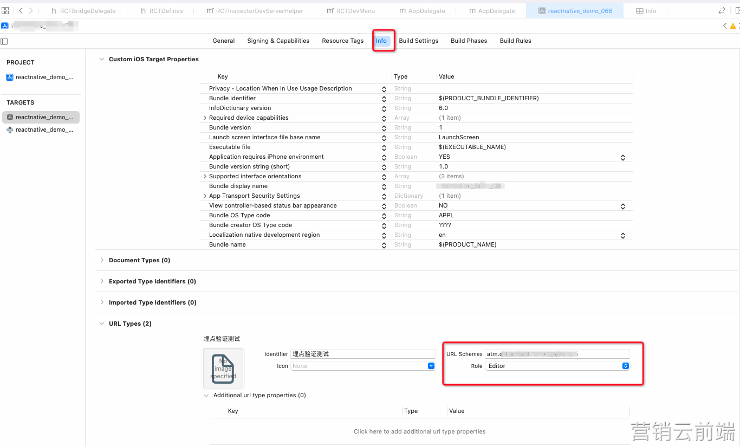Click the Identifier text field
Viewport: 740px width, 446px height.
point(363,354)
